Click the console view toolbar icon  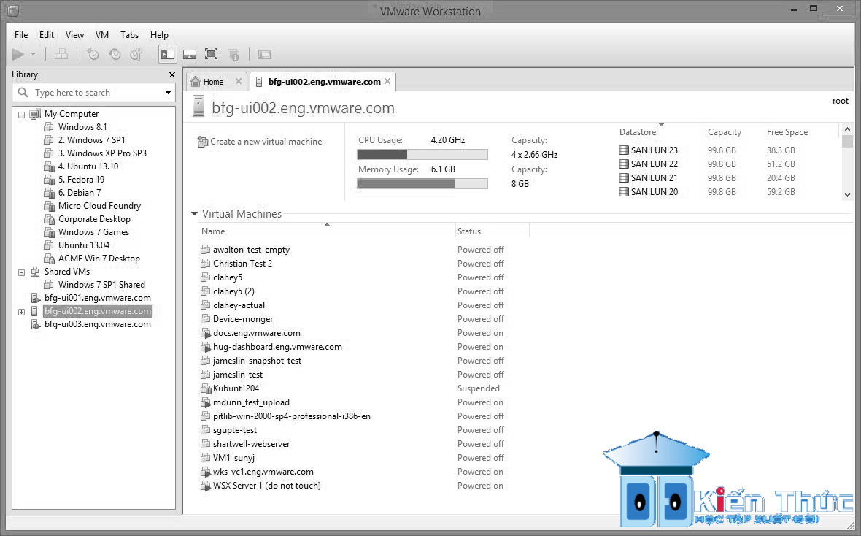[265, 54]
